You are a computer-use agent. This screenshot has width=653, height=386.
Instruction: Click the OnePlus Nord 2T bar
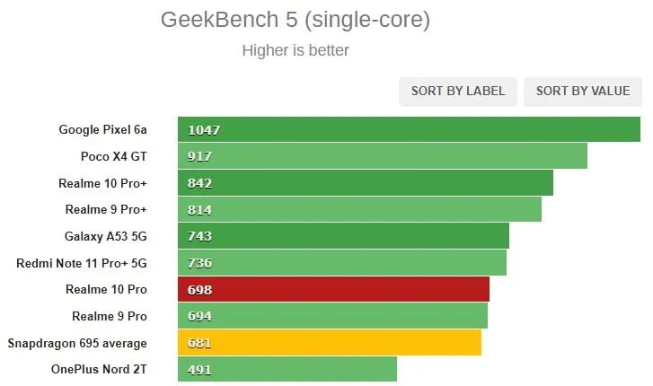pyautogui.click(x=287, y=369)
